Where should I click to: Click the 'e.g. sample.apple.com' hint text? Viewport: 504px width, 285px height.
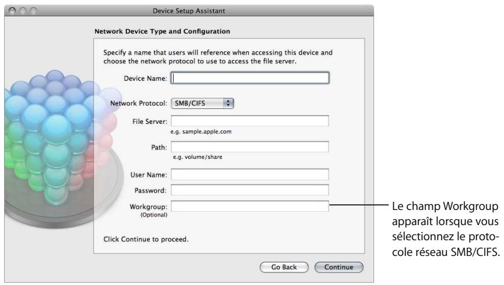pos(201,131)
